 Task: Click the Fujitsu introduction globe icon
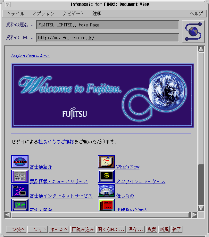(20, 162)
